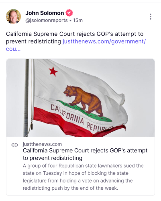Viewport: 161px width, 201px height.
Task: Open the card headline about redistricting
Action: pyautogui.click(x=85, y=154)
